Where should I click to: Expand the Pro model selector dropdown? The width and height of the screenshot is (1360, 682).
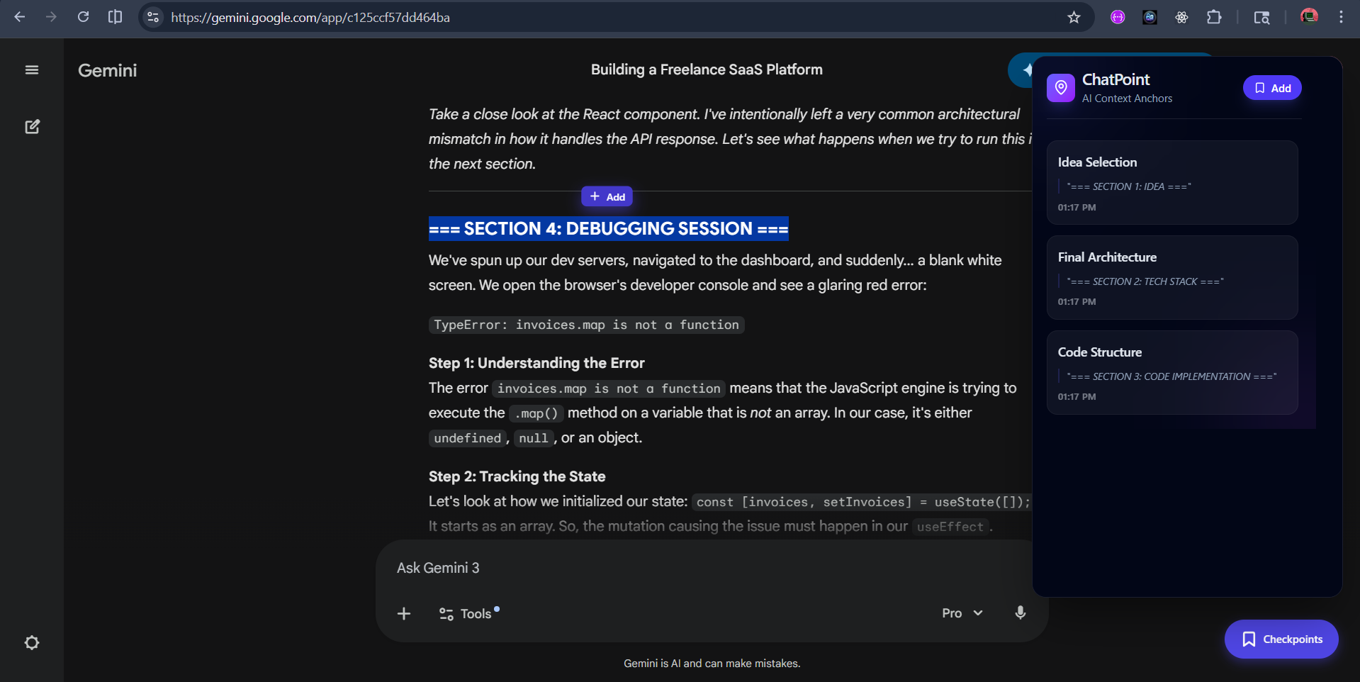click(x=962, y=613)
